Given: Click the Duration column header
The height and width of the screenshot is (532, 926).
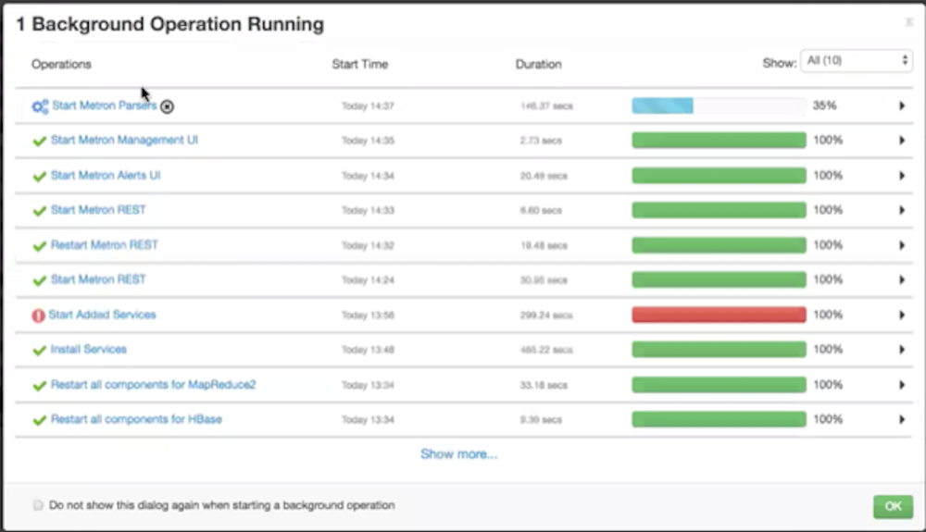Looking at the screenshot, I should pos(539,64).
